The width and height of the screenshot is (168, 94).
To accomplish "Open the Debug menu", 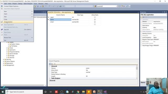I will coord(20,4).
